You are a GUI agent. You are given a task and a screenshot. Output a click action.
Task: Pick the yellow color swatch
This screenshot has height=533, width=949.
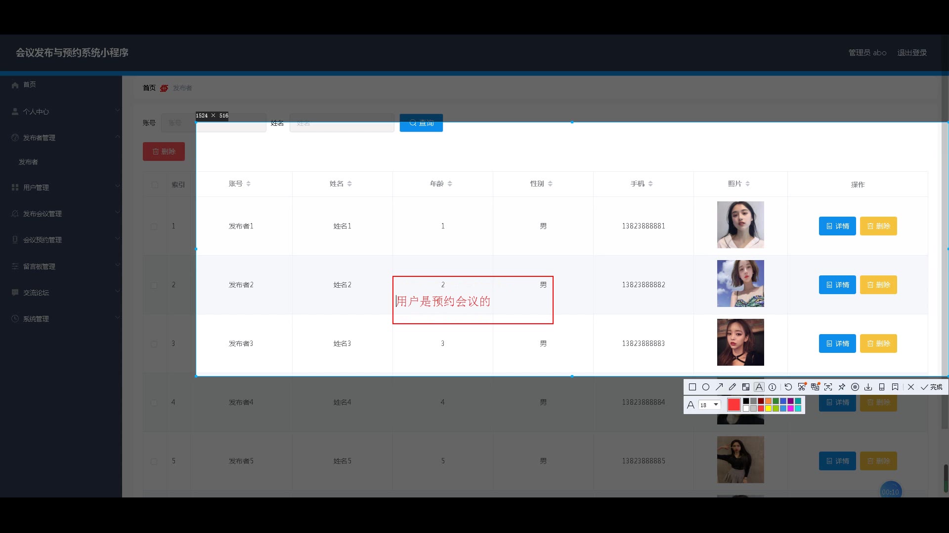coord(769,409)
